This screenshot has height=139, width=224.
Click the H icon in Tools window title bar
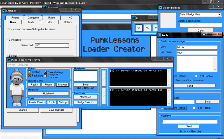click(x=159, y=35)
